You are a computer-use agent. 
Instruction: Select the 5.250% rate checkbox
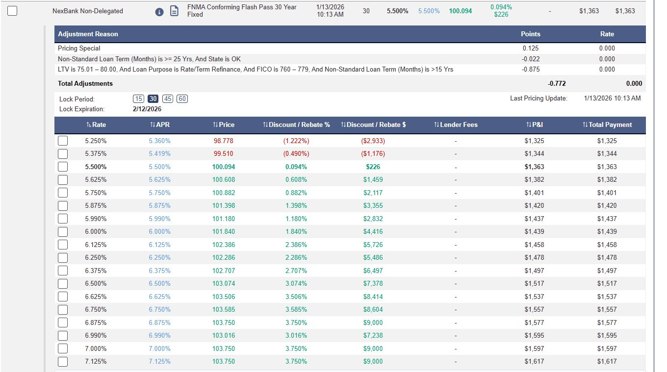point(63,141)
